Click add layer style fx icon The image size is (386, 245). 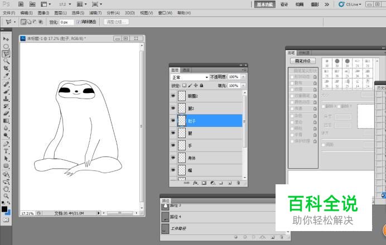pos(195,183)
